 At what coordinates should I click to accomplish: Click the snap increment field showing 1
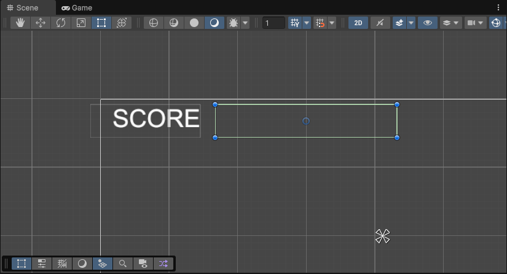273,23
